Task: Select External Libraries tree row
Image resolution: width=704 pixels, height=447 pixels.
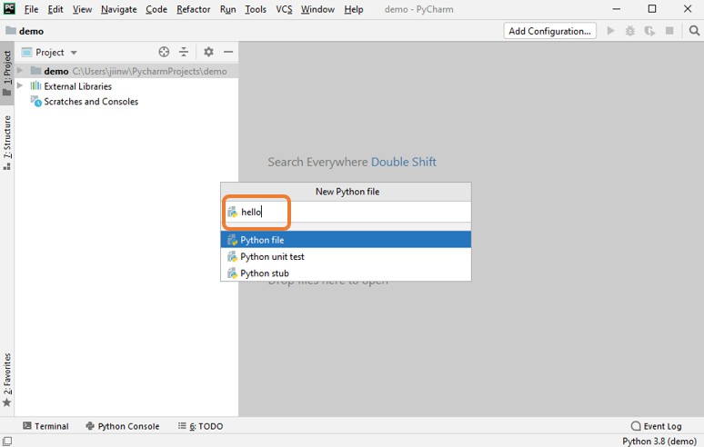Action: tap(126, 86)
